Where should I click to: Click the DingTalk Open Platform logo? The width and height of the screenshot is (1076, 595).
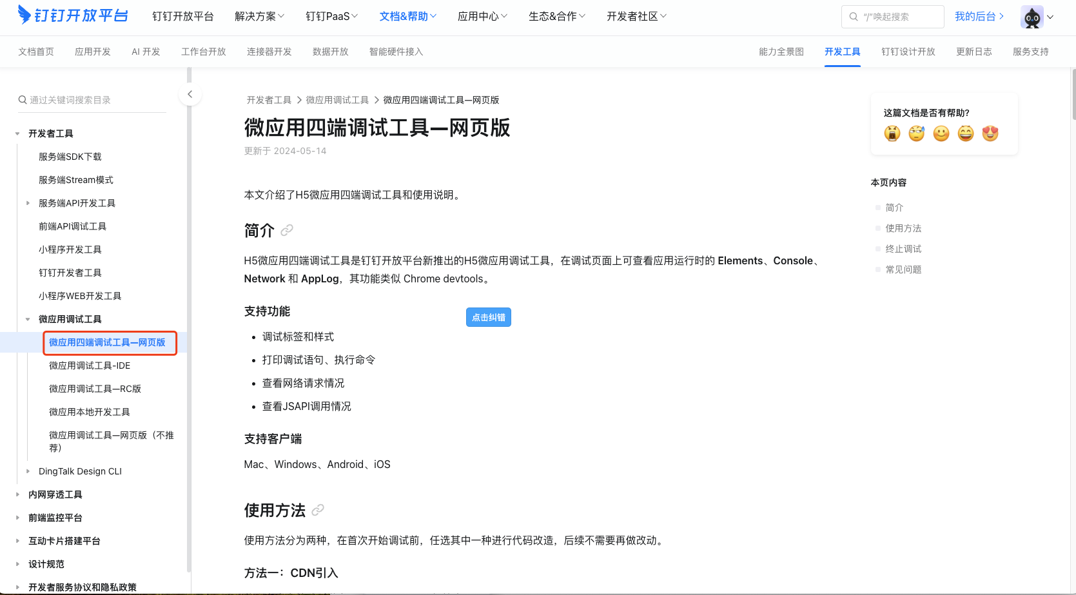pyautogui.click(x=73, y=15)
